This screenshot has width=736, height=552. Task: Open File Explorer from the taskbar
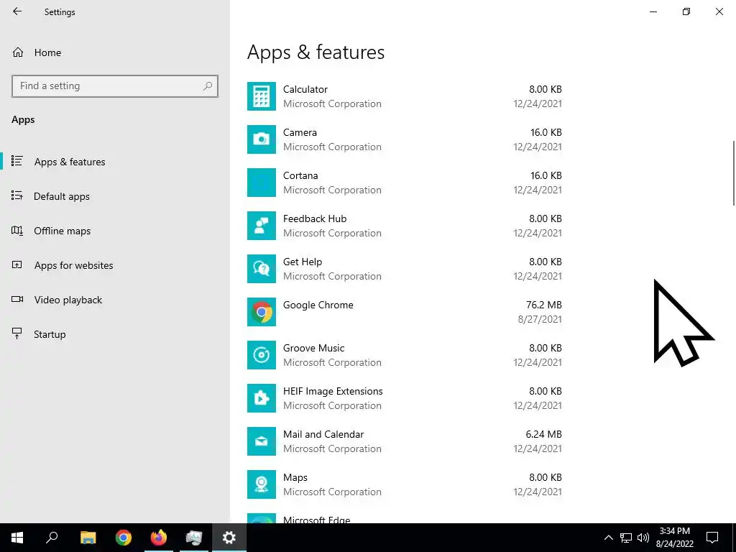point(88,538)
